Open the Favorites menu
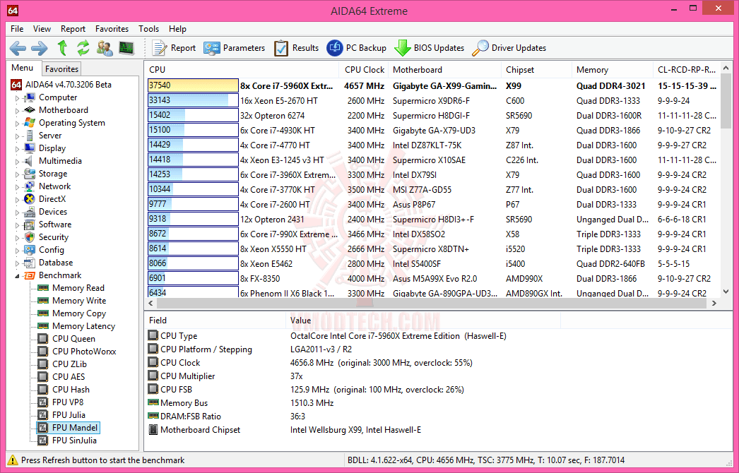The width and height of the screenshot is (739, 473). [x=112, y=29]
